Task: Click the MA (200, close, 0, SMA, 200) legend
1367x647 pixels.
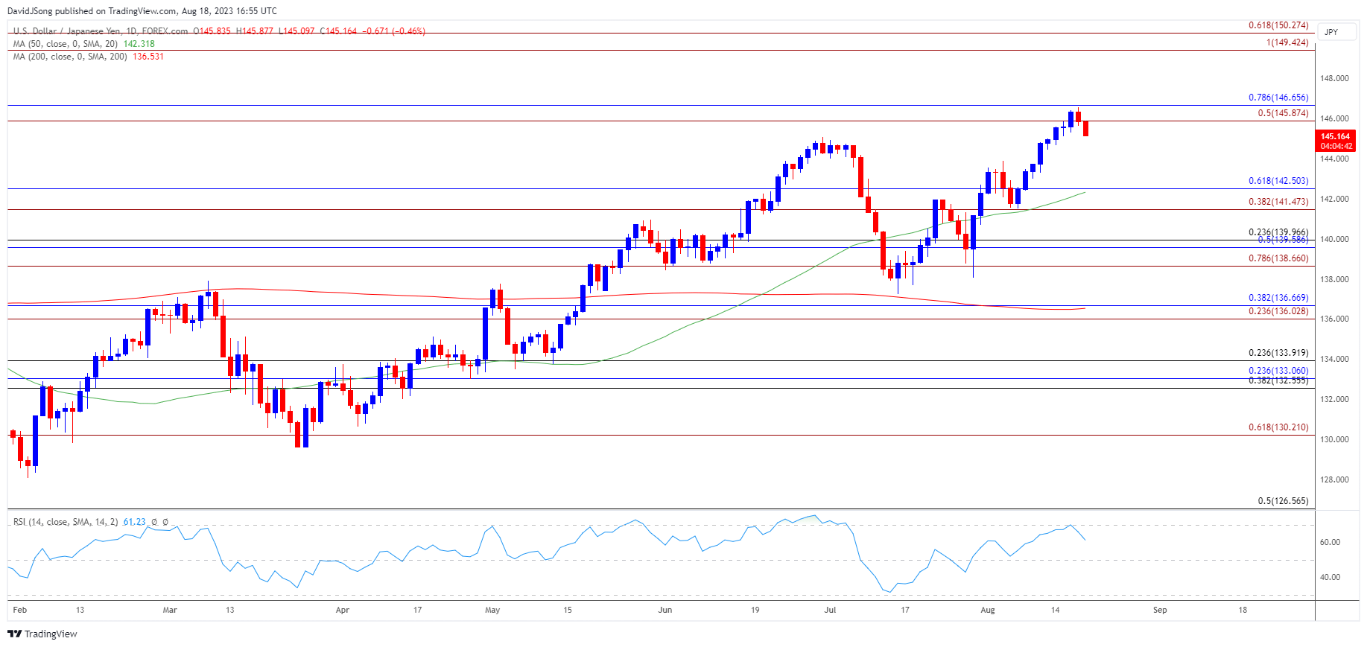Action: click(70, 57)
